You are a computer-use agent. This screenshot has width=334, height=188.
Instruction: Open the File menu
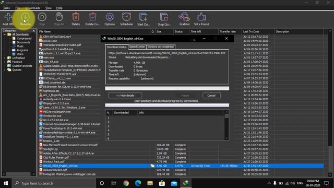[17, 8]
